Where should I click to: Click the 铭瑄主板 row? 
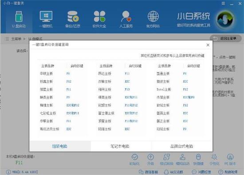pos(121,129)
